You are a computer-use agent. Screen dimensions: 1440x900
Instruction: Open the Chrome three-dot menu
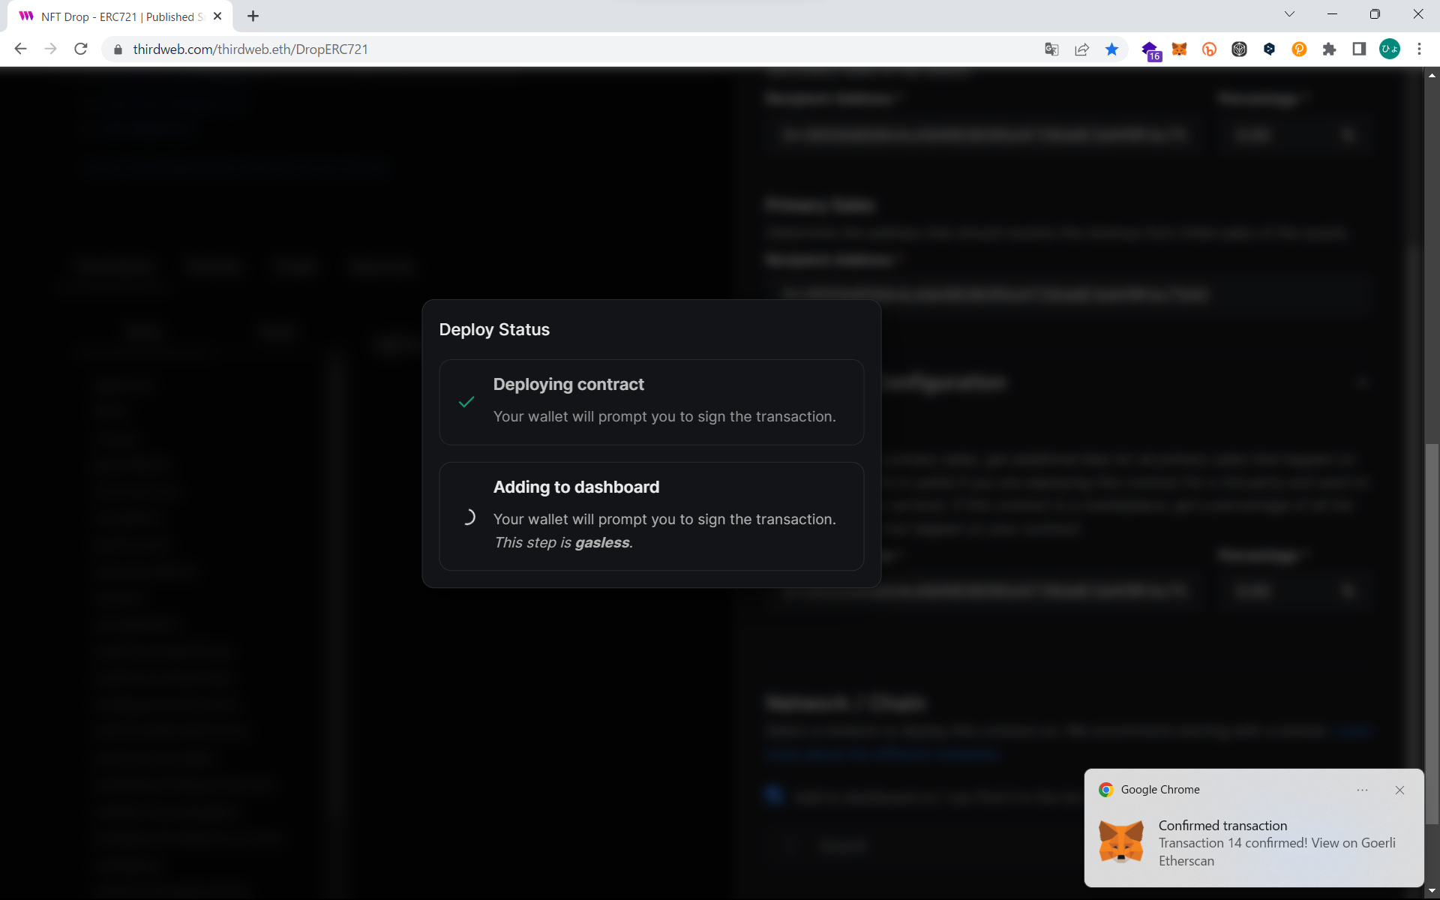pyautogui.click(x=1419, y=49)
